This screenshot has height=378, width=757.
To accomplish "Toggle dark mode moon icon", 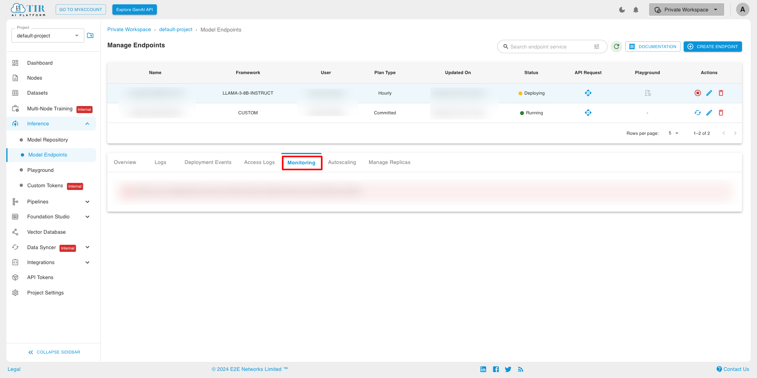I will coord(622,10).
